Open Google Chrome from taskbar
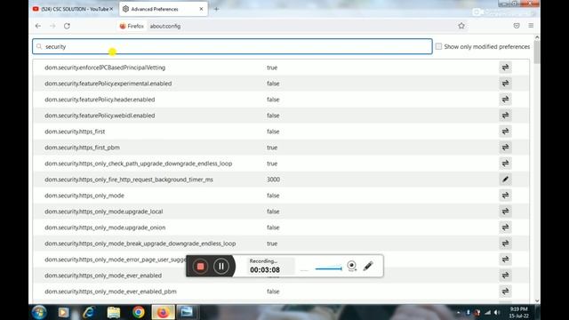Screen dimensions: 569x320 point(139,312)
